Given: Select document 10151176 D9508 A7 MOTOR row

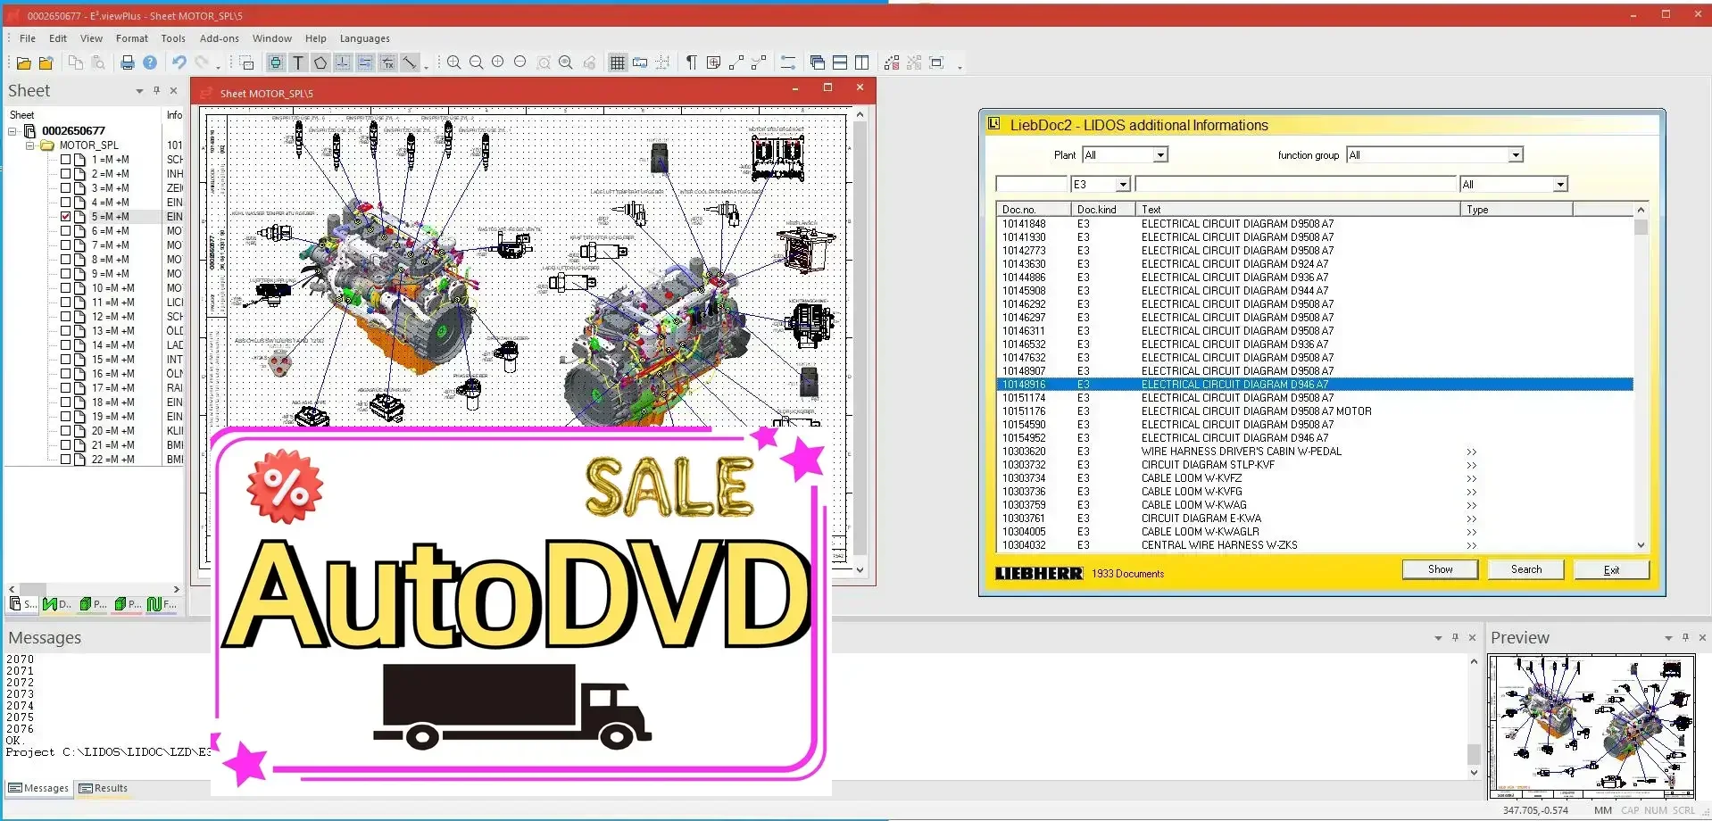Looking at the screenshot, I should pyautogui.click(x=1315, y=411).
